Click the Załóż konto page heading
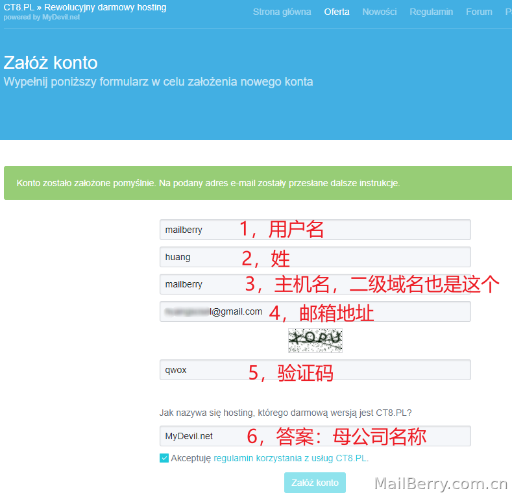This screenshot has width=512, height=495. pyautogui.click(x=51, y=62)
